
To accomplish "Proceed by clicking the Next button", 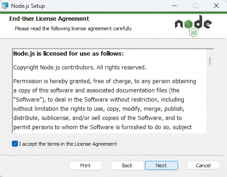I will [x=162, y=166].
